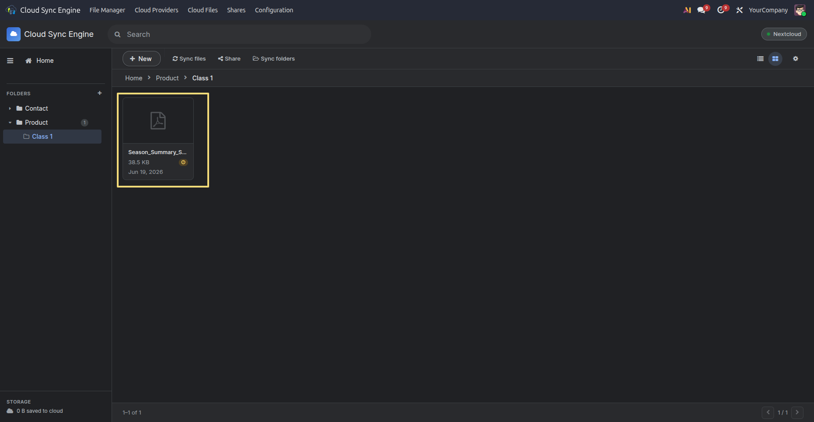The width and height of the screenshot is (814, 422).
Task: Click the main apps menu icon
Action: click(x=11, y=10)
